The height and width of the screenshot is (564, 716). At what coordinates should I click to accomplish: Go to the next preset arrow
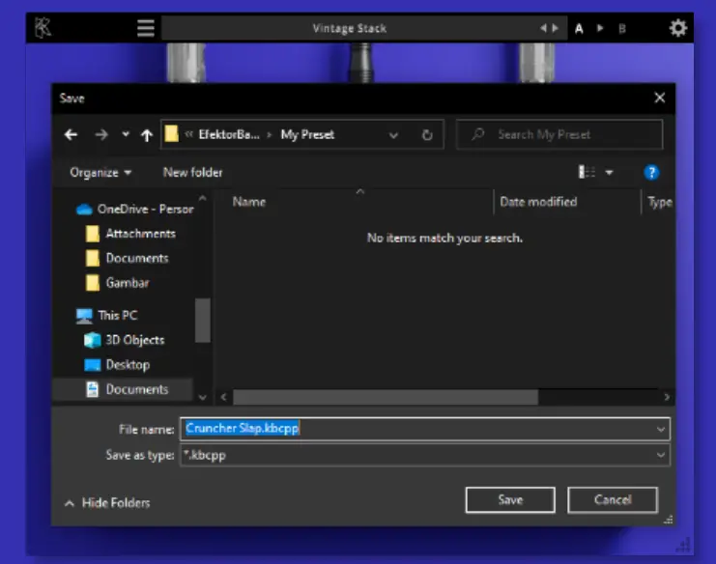[x=556, y=28]
